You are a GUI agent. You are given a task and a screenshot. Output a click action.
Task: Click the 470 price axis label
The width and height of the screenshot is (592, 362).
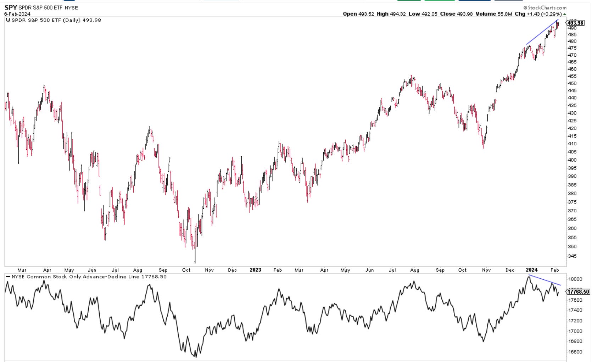[x=572, y=55]
